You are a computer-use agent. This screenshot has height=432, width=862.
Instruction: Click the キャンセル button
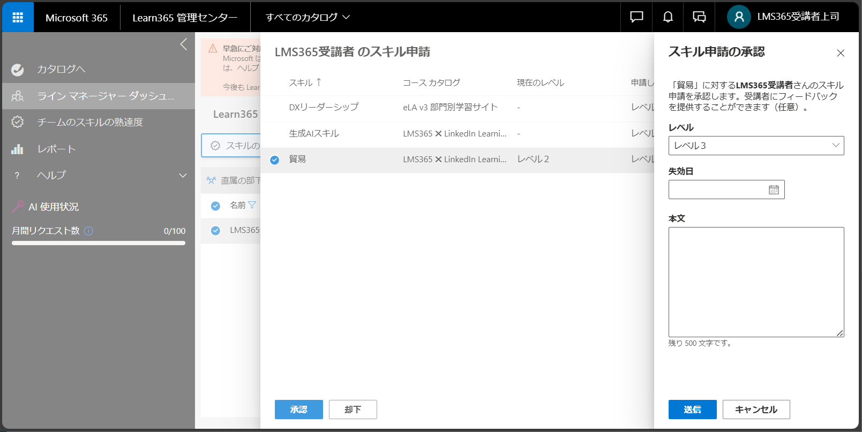tap(756, 410)
